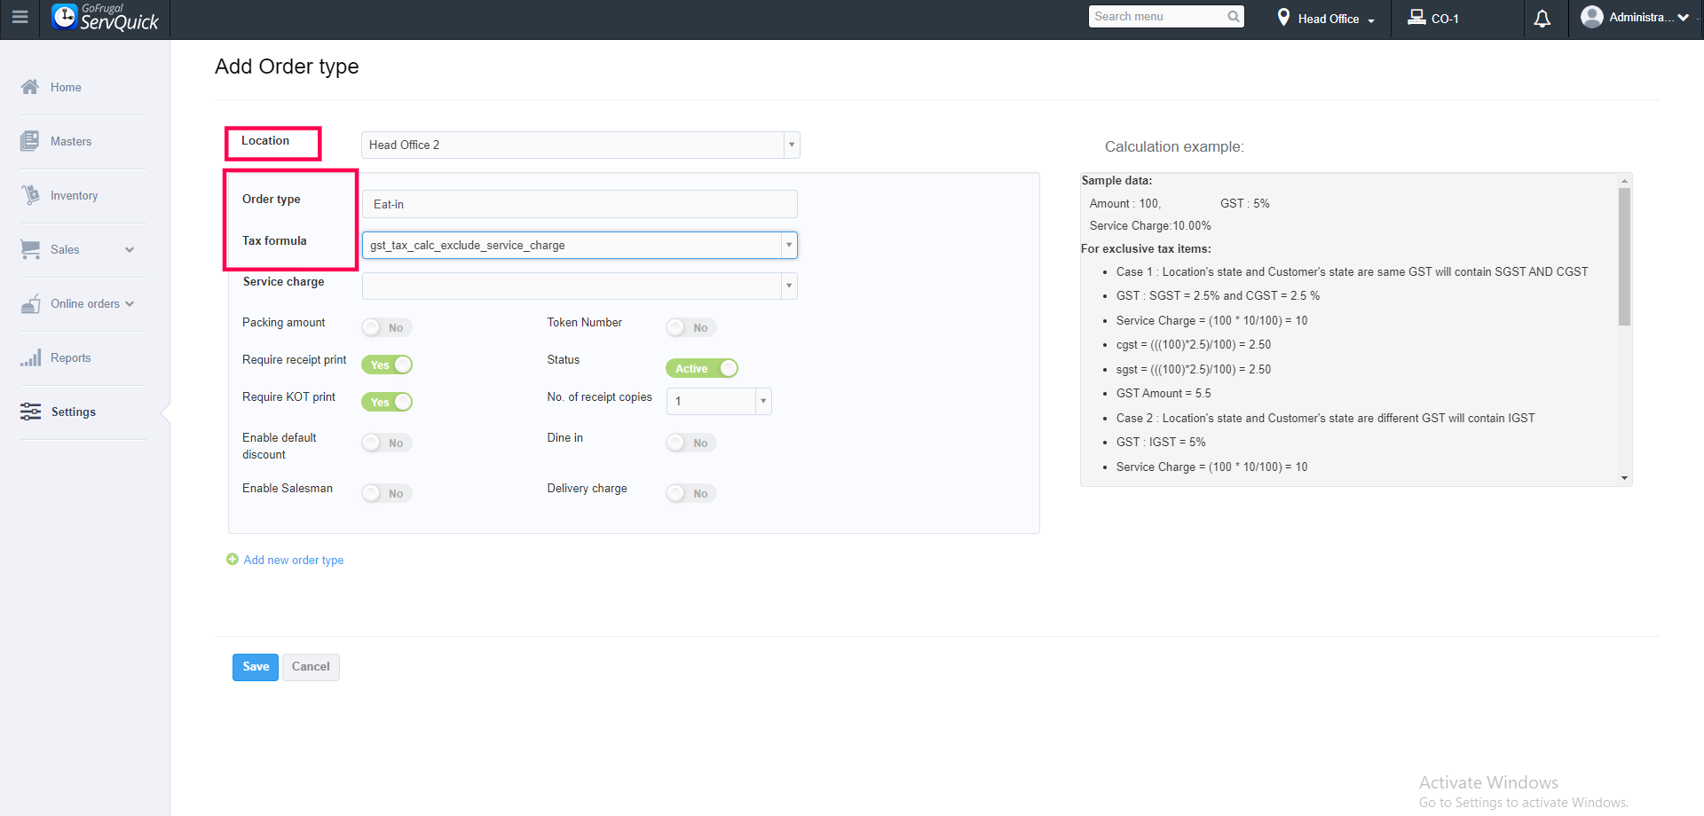Click the Cancel button
The width and height of the screenshot is (1704, 816).
point(311,667)
